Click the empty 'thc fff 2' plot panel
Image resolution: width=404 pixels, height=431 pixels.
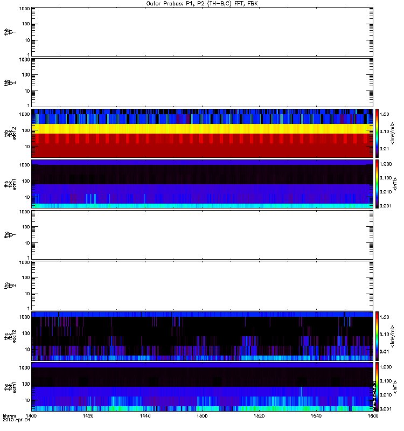203,286
